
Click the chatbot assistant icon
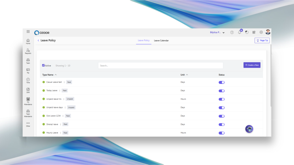[x=249, y=129]
